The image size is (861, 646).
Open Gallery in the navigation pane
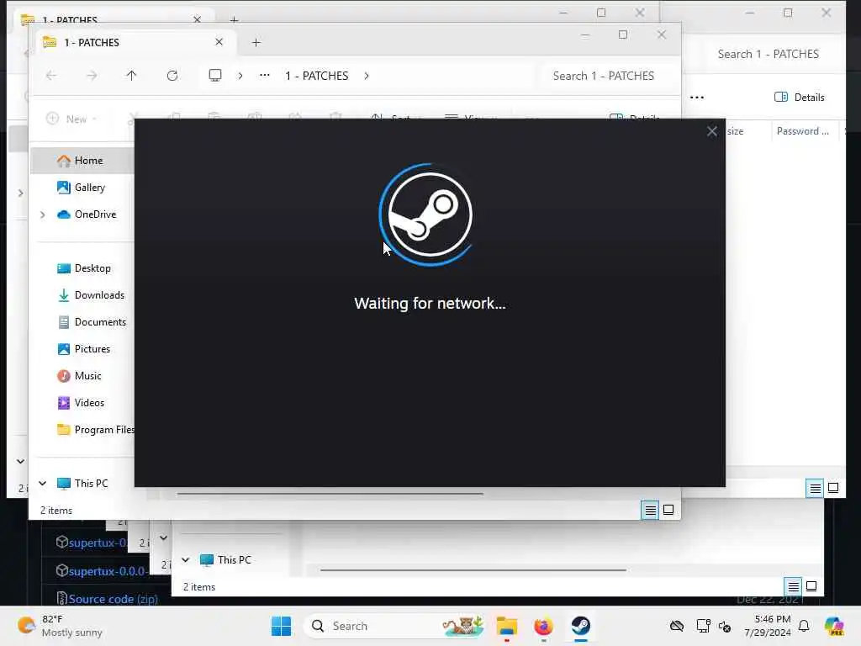(82, 188)
